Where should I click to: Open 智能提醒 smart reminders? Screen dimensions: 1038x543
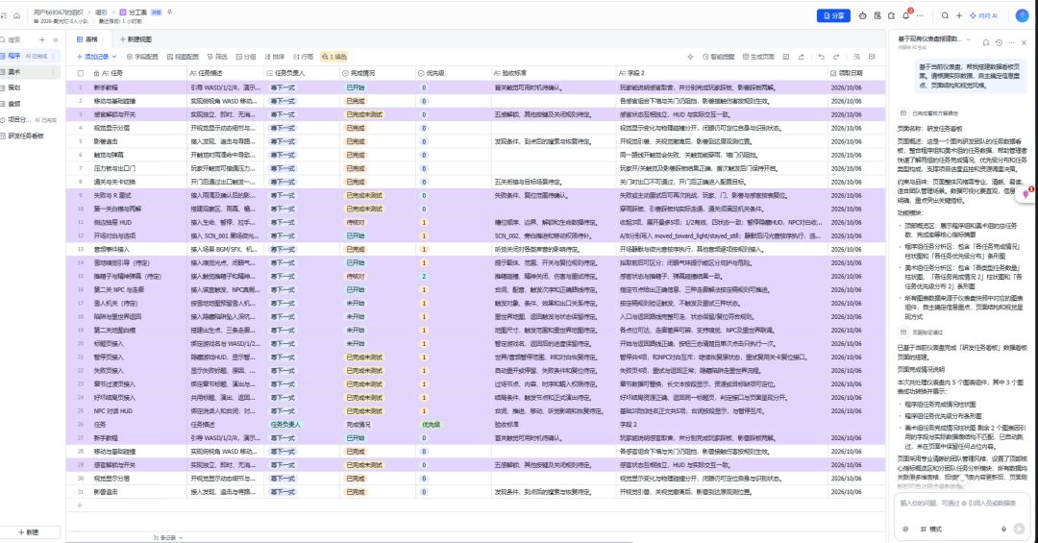[x=718, y=57]
